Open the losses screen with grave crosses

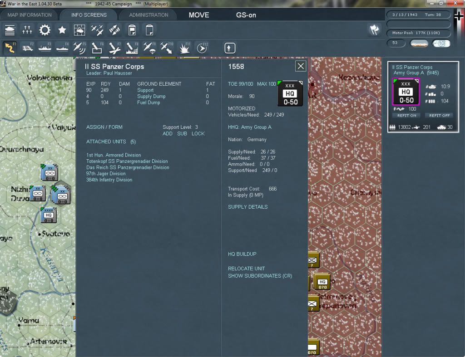(x=27, y=30)
